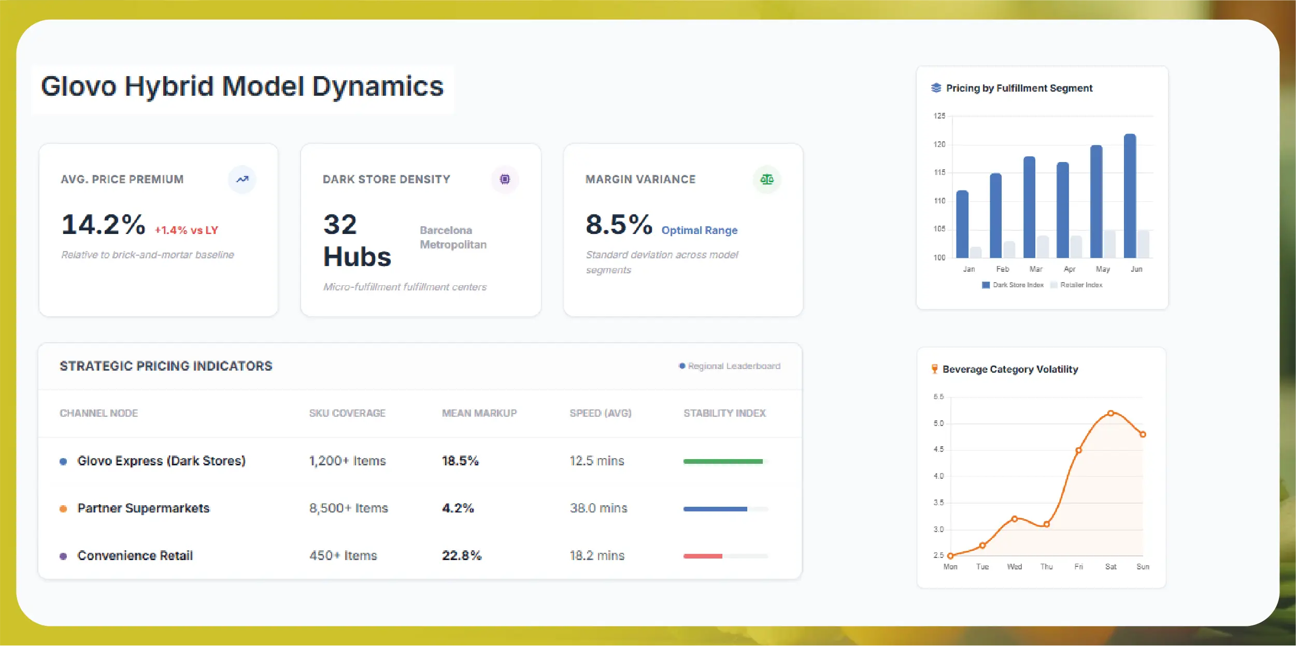Viewport: 1296px width, 646px height.
Task: Click the red stability bar for Convenience Retail
Action: pos(702,556)
